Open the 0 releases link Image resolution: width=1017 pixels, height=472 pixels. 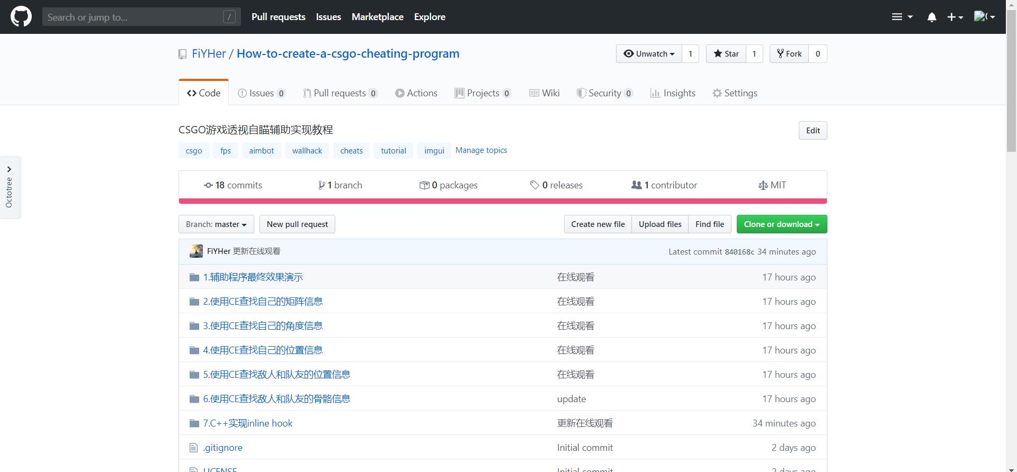tap(556, 185)
